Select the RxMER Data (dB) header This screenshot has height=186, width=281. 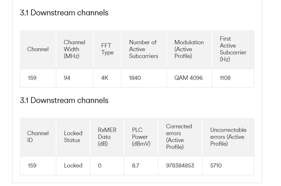point(107,137)
